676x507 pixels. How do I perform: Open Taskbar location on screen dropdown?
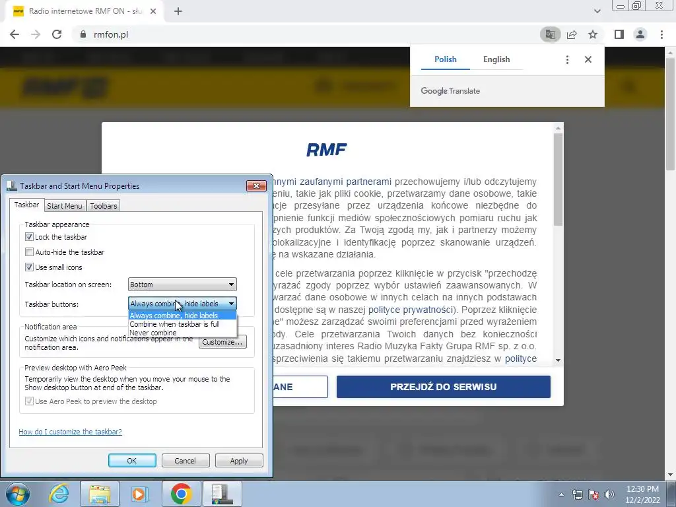(182, 285)
